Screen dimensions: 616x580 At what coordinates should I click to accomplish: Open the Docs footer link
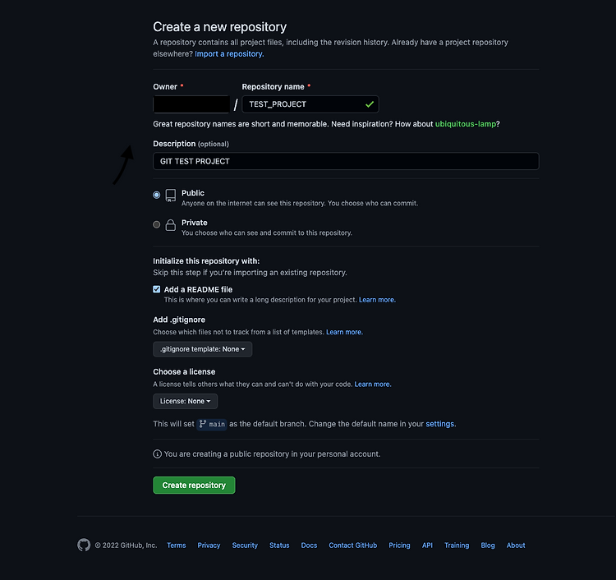(309, 545)
